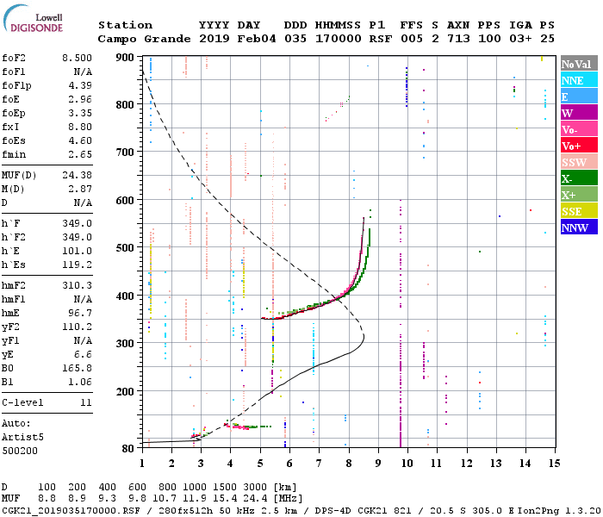This screenshot has width=603, height=517.
Task: Select the NNE legend swatch
Action: click(579, 80)
